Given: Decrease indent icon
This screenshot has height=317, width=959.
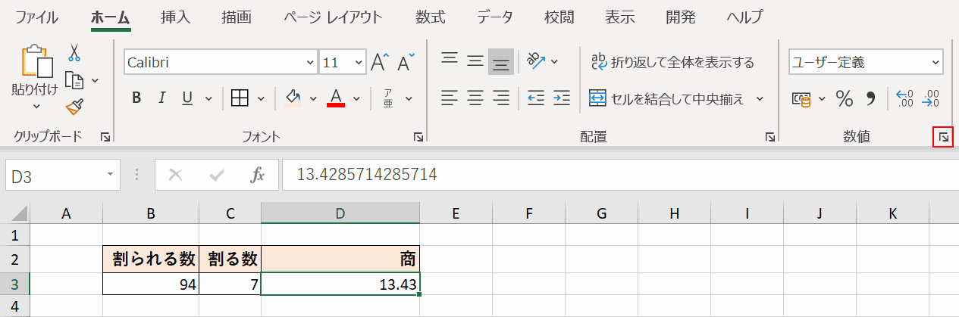Looking at the screenshot, I should 536,98.
